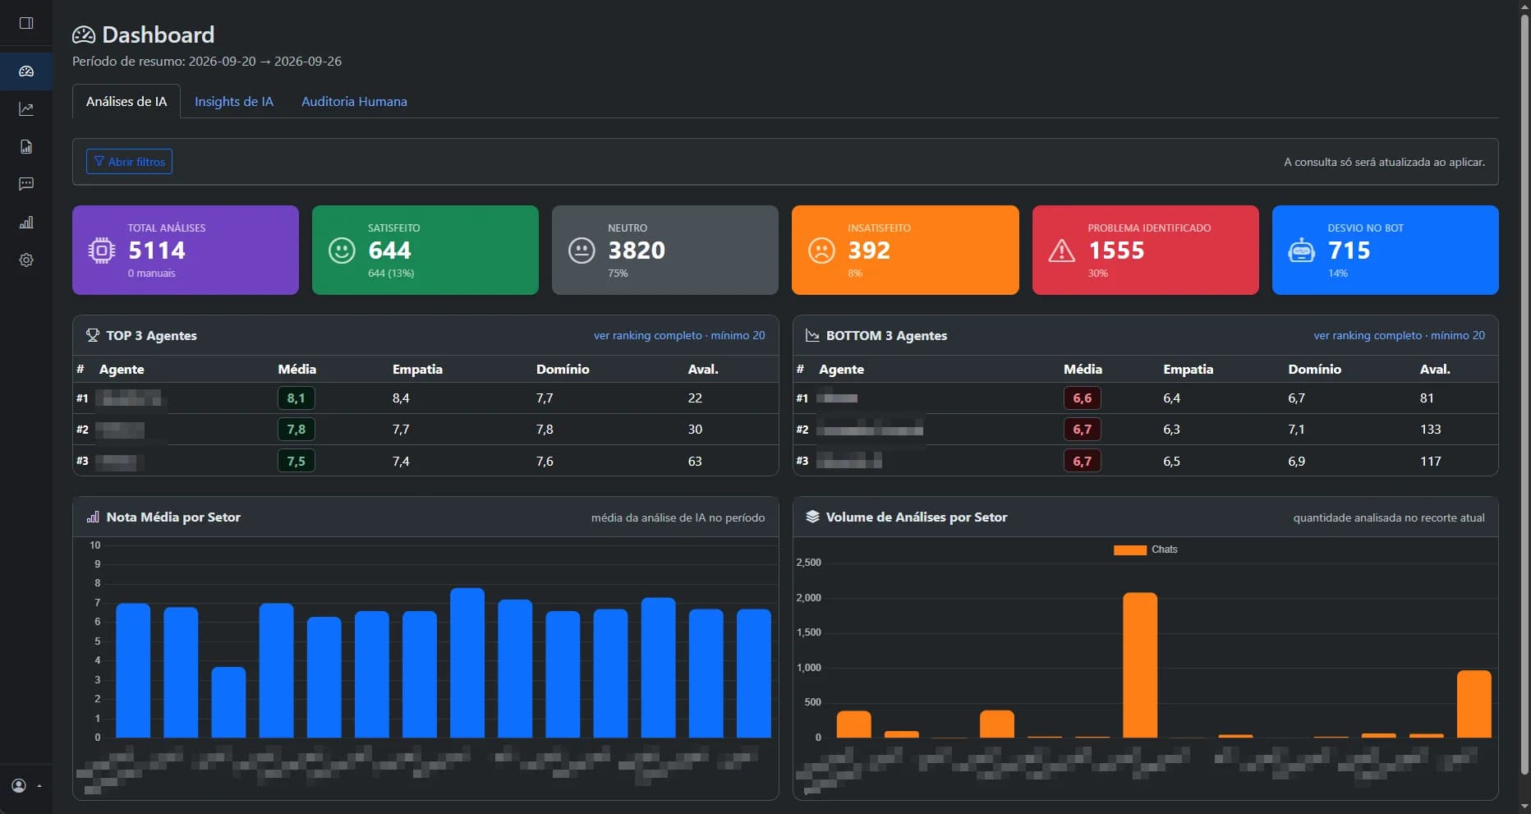Click the smiley icon in Satisfeito card
Viewport: 1531px width, 814px height.
(x=342, y=250)
